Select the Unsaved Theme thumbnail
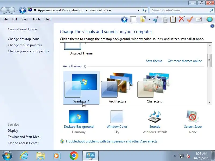Screen dimensions: 215x161 point(73,46)
